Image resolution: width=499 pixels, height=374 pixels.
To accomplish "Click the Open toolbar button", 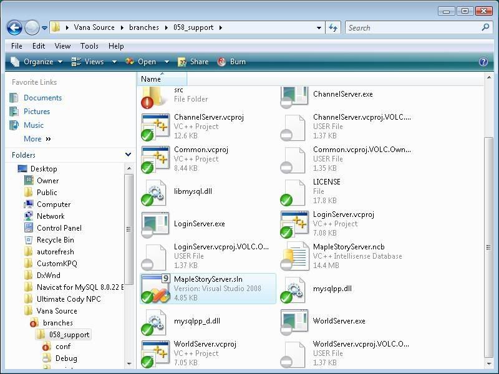I will 141,62.
